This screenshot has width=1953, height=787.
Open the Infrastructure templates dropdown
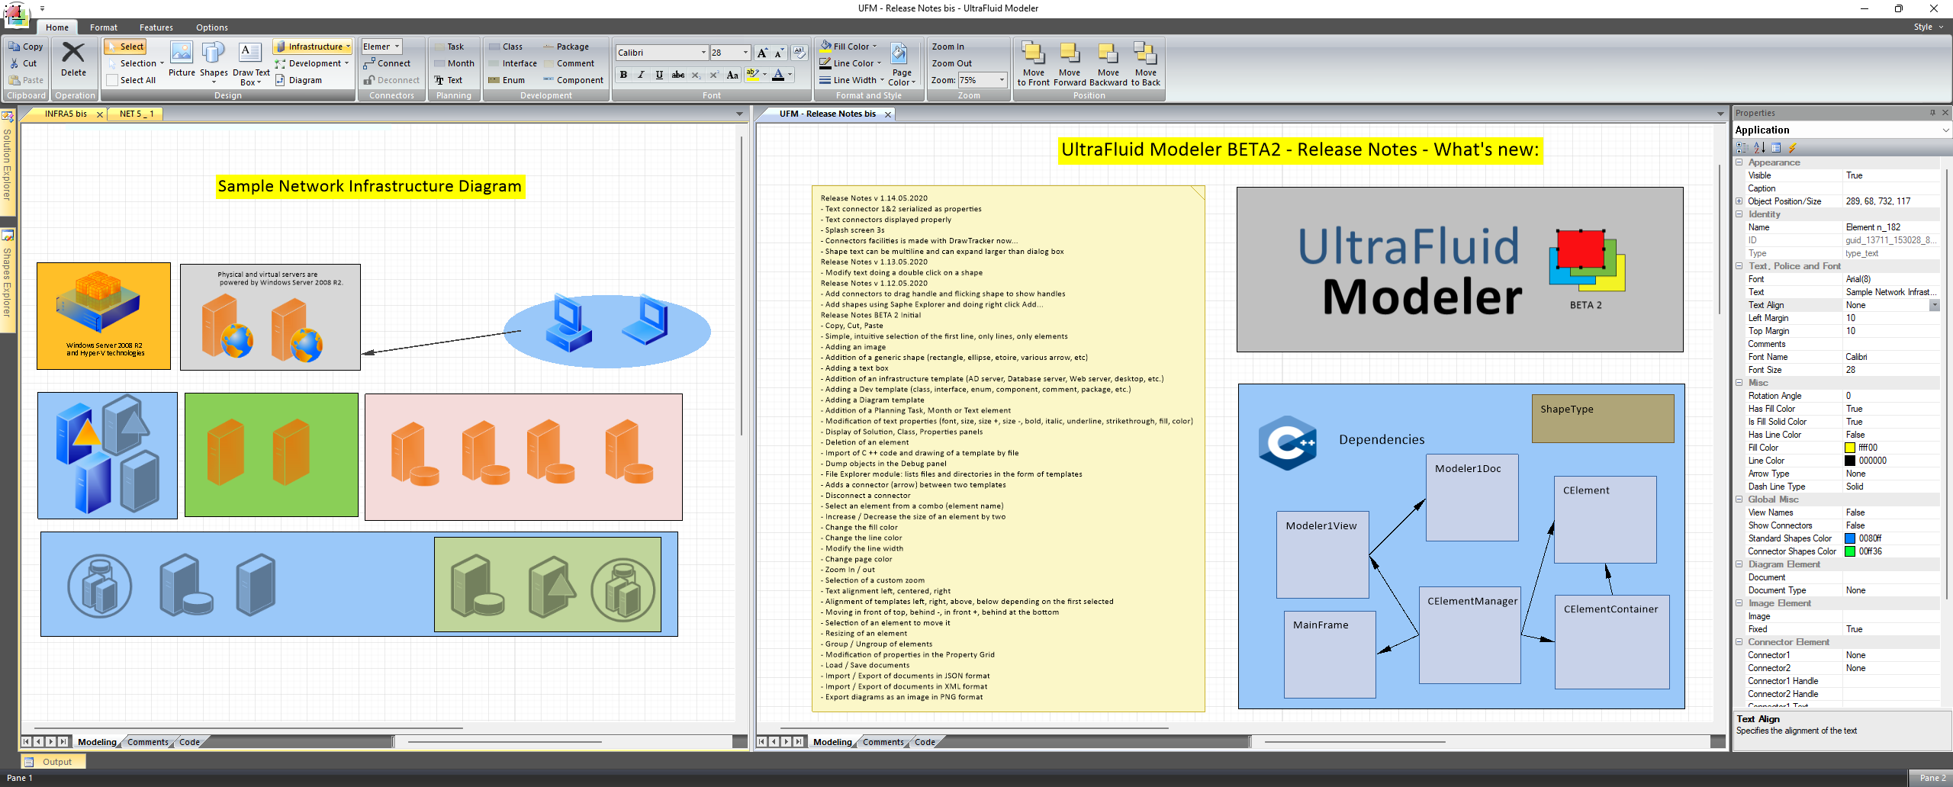tap(349, 46)
